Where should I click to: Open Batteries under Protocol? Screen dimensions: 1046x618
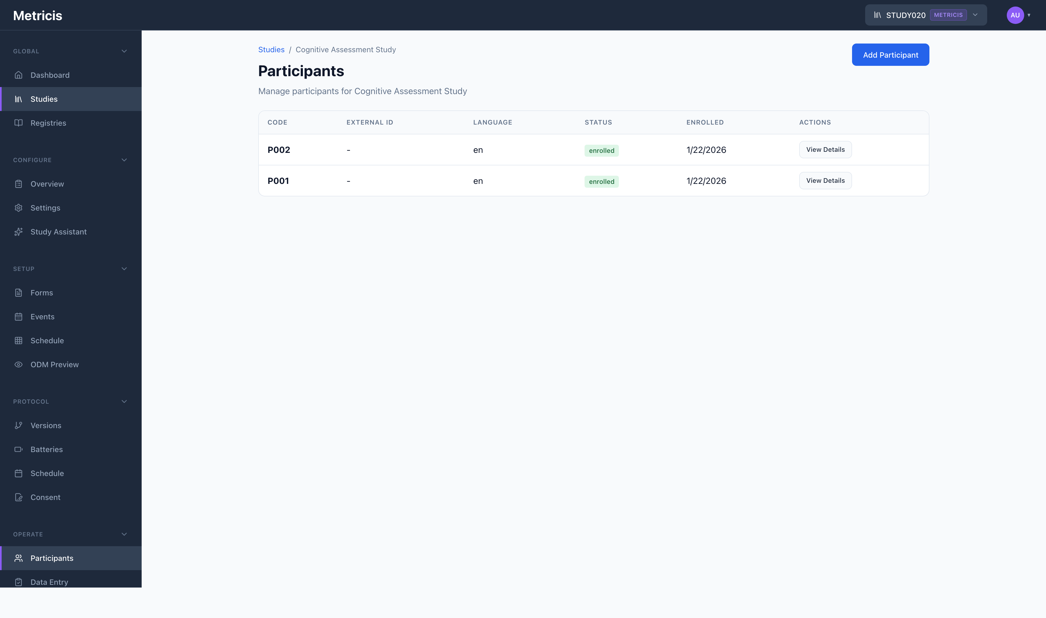click(71, 449)
